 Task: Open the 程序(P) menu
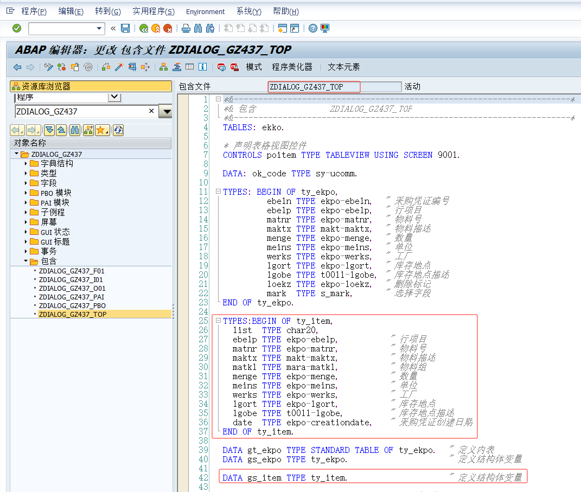click(x=34, y=11)
